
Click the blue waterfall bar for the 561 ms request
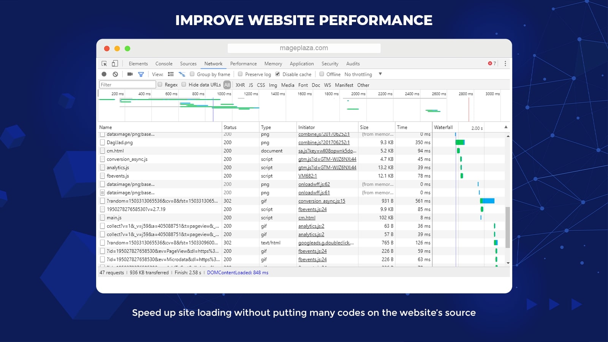pos(488,201)
